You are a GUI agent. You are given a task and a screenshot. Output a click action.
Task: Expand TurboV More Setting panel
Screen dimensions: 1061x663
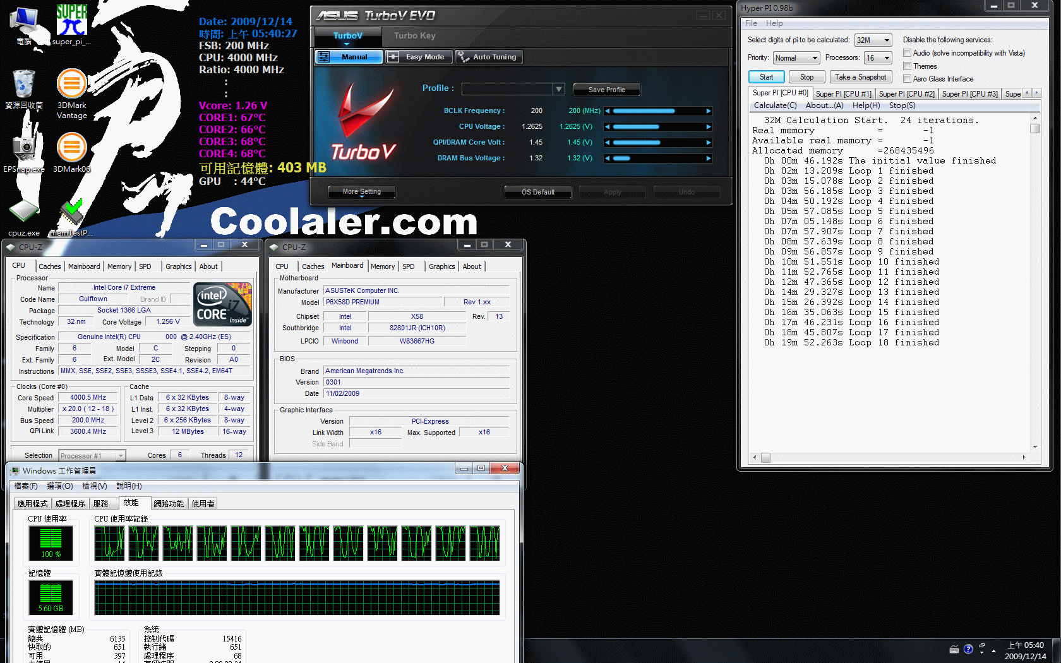(361, 192)
